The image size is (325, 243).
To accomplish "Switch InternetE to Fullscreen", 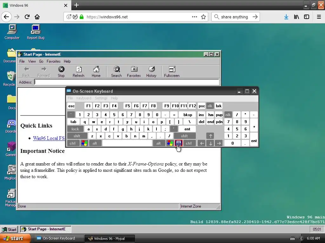I will [172, 72].
